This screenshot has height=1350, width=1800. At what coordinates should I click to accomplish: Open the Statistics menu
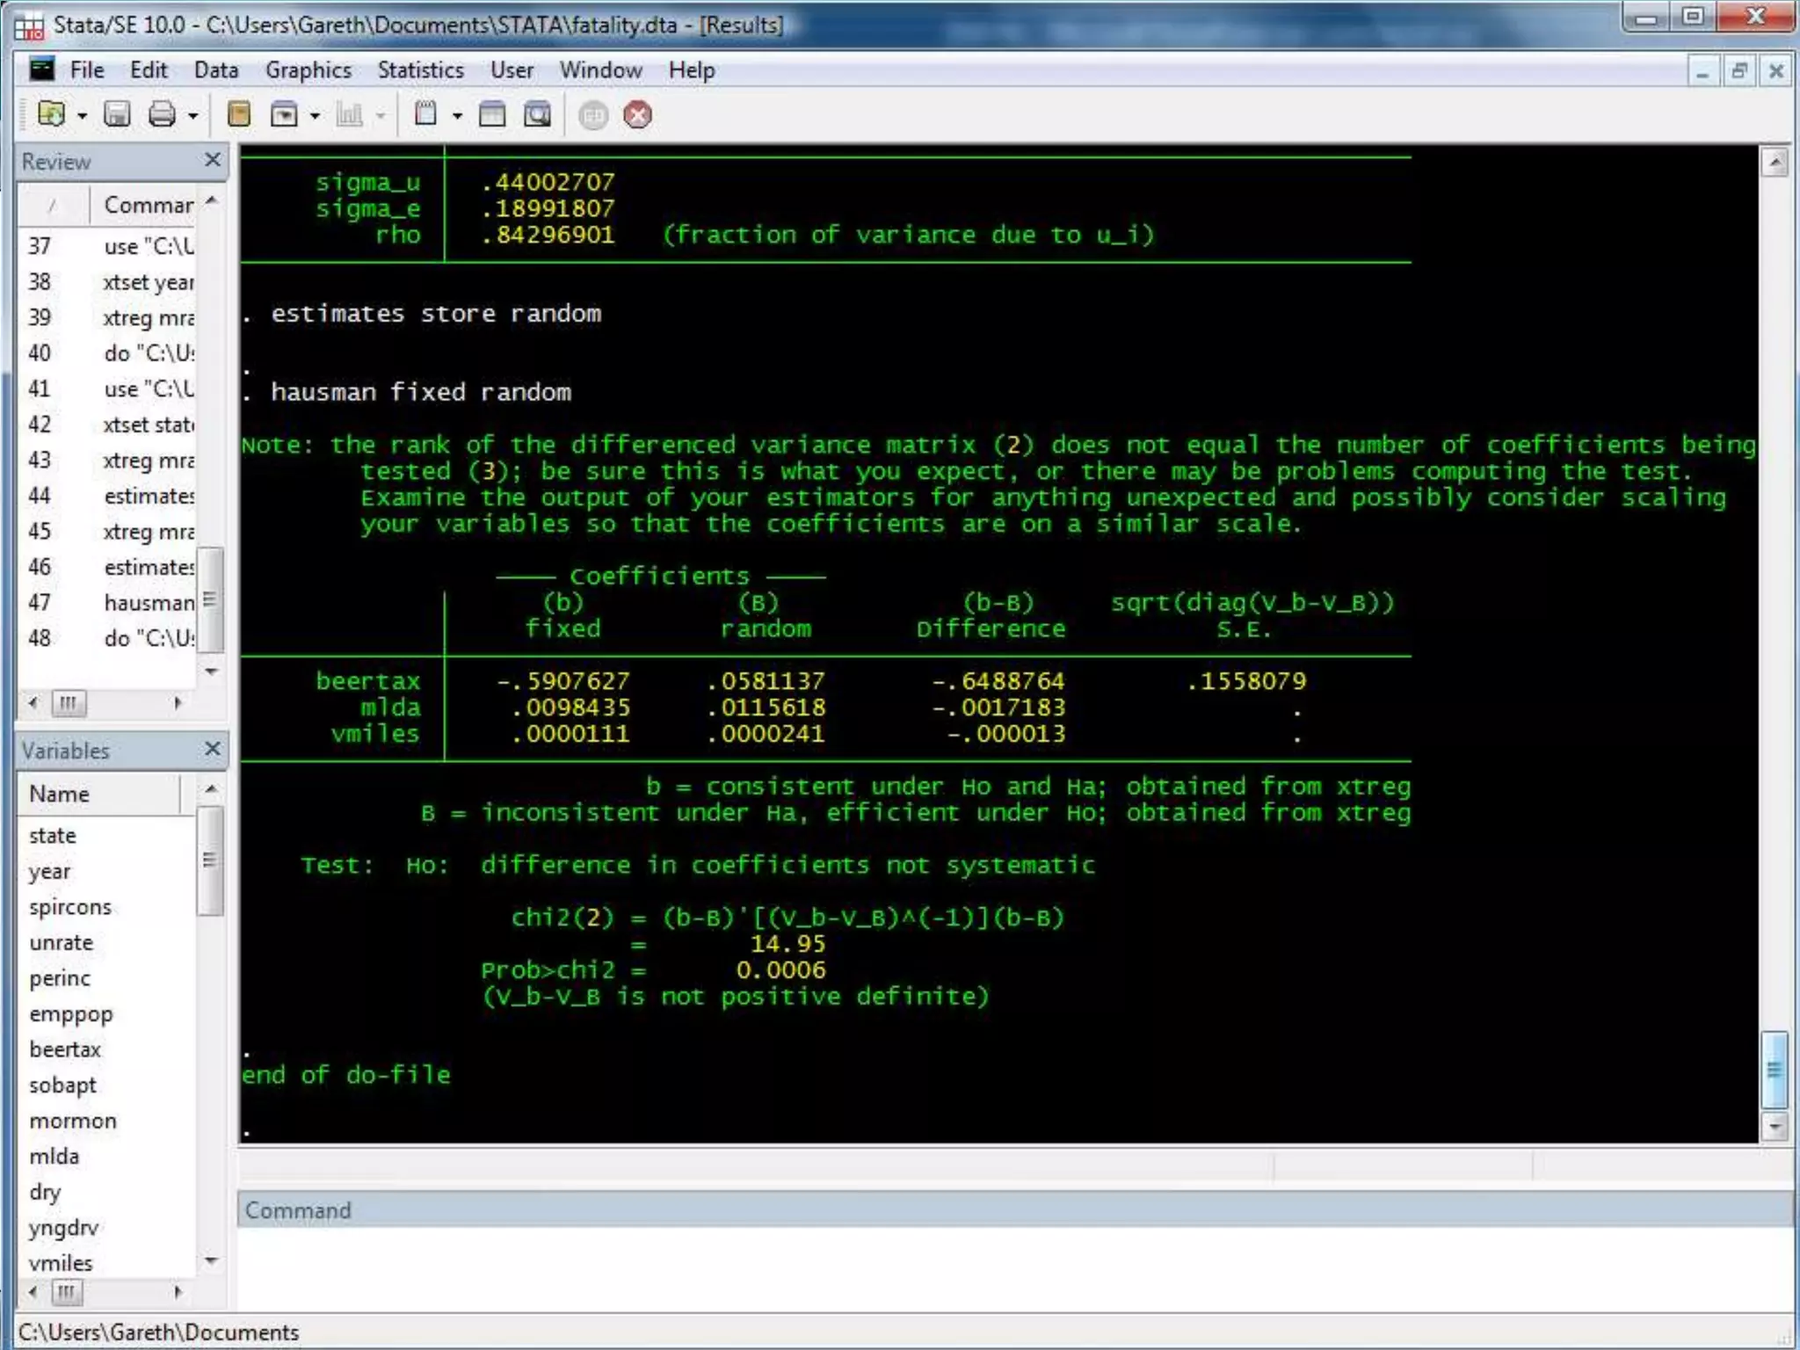(x=420, y=70)
